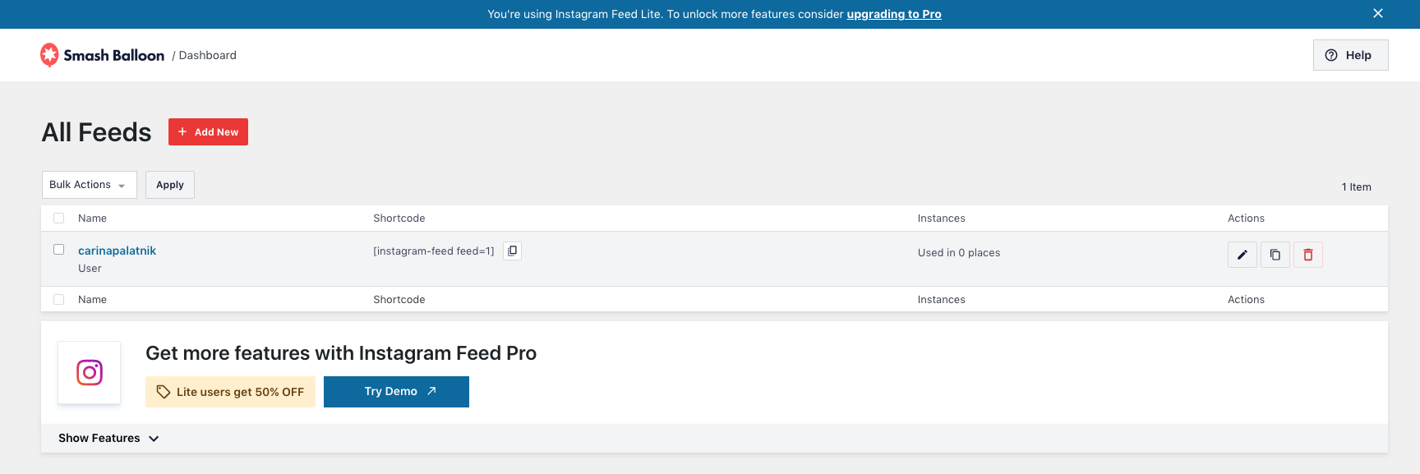Click the Lite users 50% OFF badge
Screen dimensions: 1420x474
pyautogui.click(x=230, y=392)
